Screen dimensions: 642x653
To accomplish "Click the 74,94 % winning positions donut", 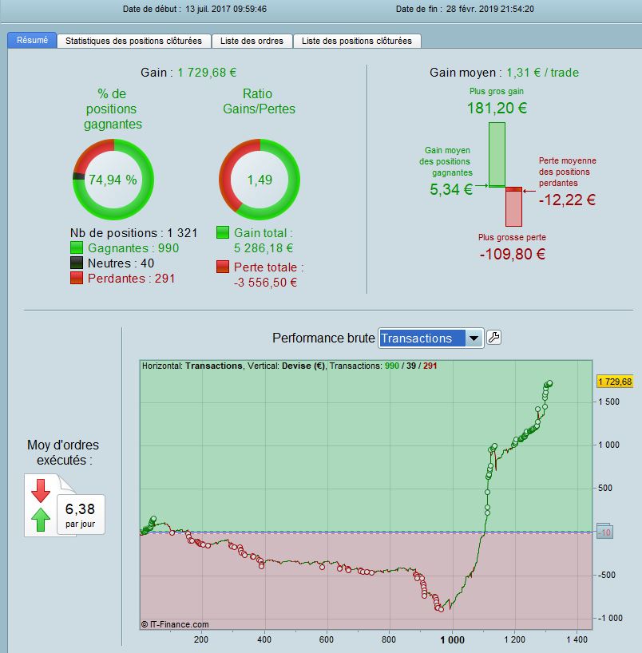I will tap(113, 180).
